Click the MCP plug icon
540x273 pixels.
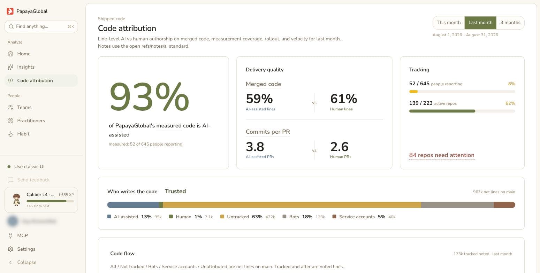click(10, 235)
